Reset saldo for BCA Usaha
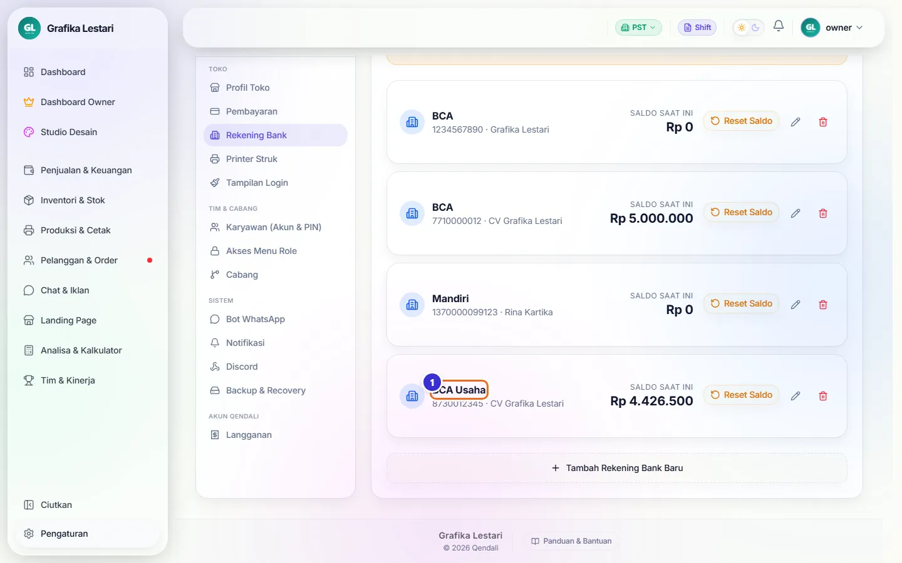Image resolution: width=902 pixels, height=563 pixels. tap(742, 395)
